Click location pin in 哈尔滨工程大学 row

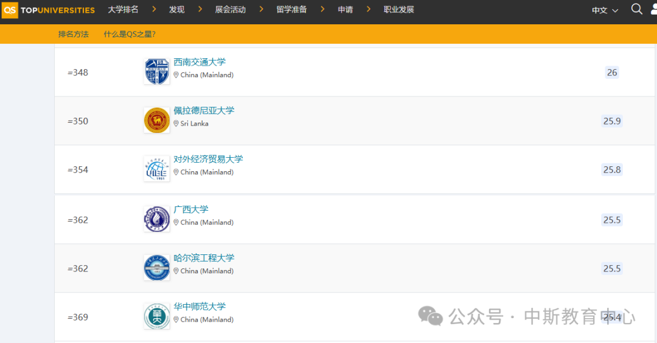(x=176, y=271)
